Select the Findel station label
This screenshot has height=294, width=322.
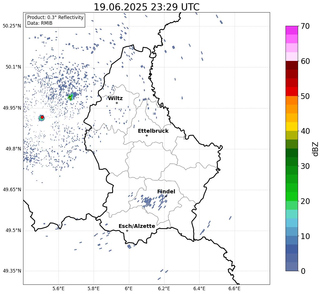click(166, 191)
